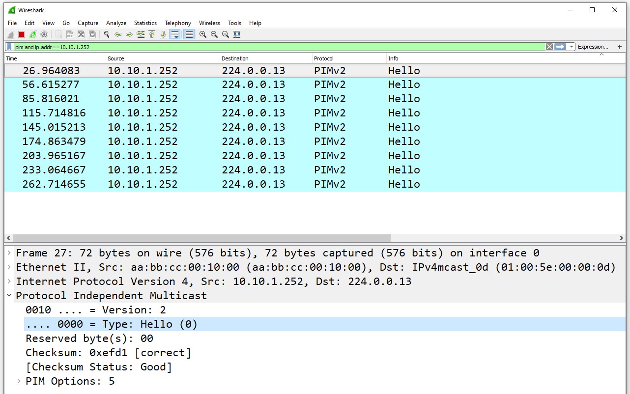The image size is (630, 394).
Task: Save this capture file icon
Action: coord(70,34)
